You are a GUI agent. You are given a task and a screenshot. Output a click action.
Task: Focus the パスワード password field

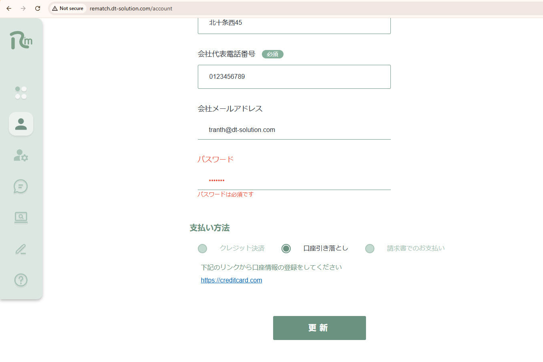[294, 180]
